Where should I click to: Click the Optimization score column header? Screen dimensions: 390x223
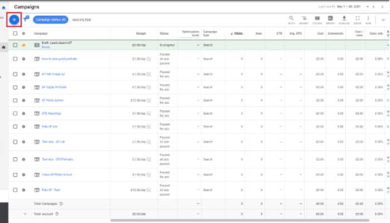(191, 33)
